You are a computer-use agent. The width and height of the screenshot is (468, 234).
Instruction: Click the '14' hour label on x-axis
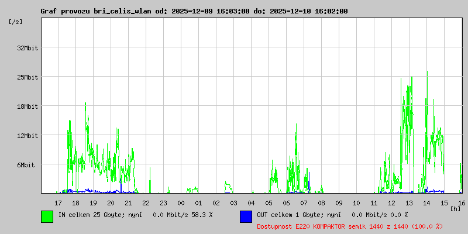427,203
